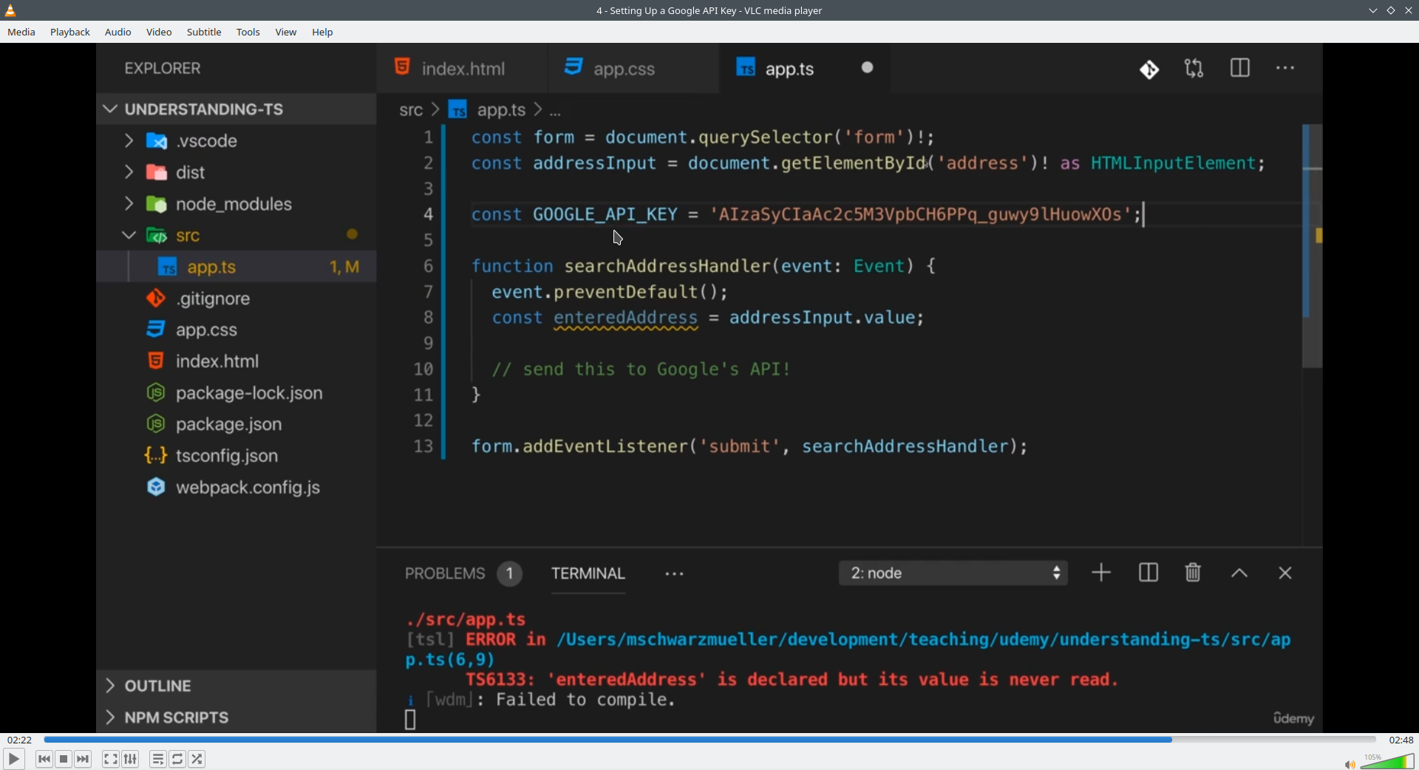This screenshot has height=770, width=1419.
Task: Click the unsaved dot on app.ts tab
Action: tap(868, 67)
